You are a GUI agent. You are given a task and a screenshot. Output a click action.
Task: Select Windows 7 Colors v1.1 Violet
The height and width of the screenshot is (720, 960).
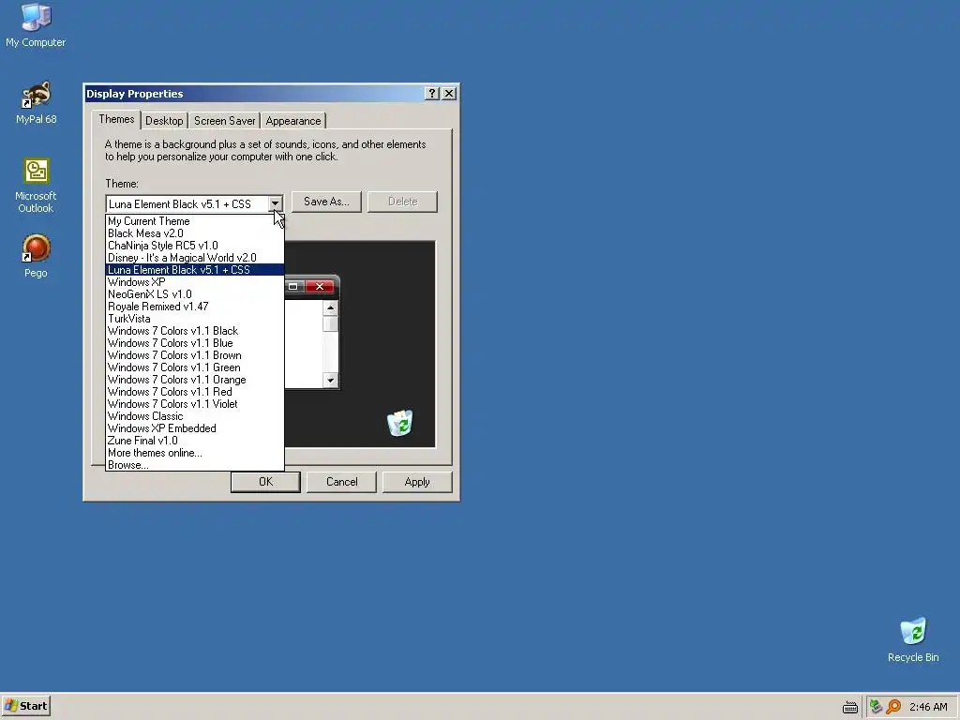coord(195,404)
